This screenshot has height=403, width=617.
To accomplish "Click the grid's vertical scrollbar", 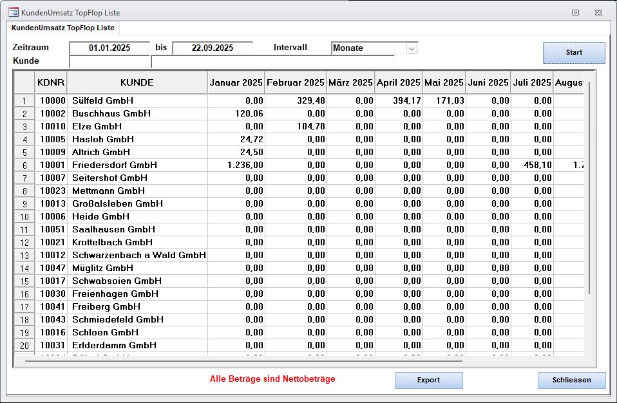I will click(x=589, y=193).
